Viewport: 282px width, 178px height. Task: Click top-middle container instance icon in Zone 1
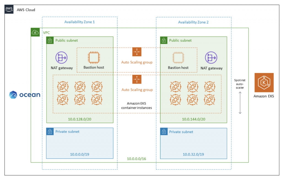(80, 87)
